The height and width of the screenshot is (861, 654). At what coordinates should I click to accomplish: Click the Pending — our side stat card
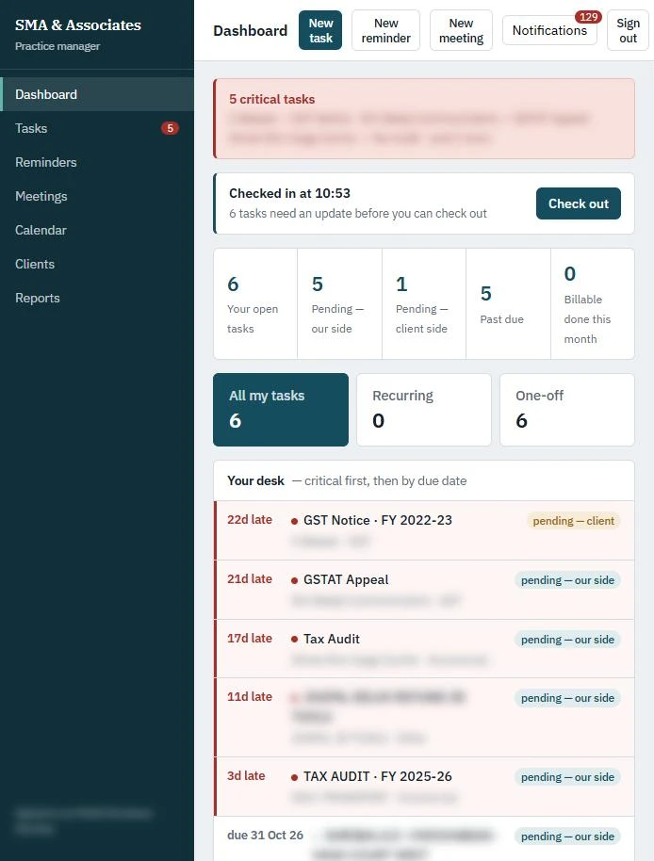click(339, 304)
